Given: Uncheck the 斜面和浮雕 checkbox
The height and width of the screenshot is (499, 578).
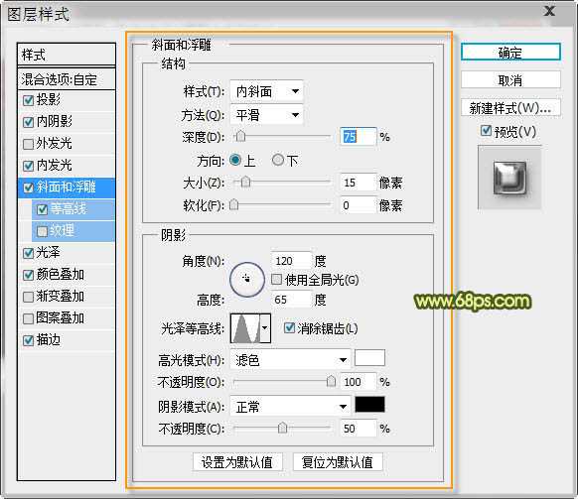Looking at the screenshot, I should coord(29,187).
